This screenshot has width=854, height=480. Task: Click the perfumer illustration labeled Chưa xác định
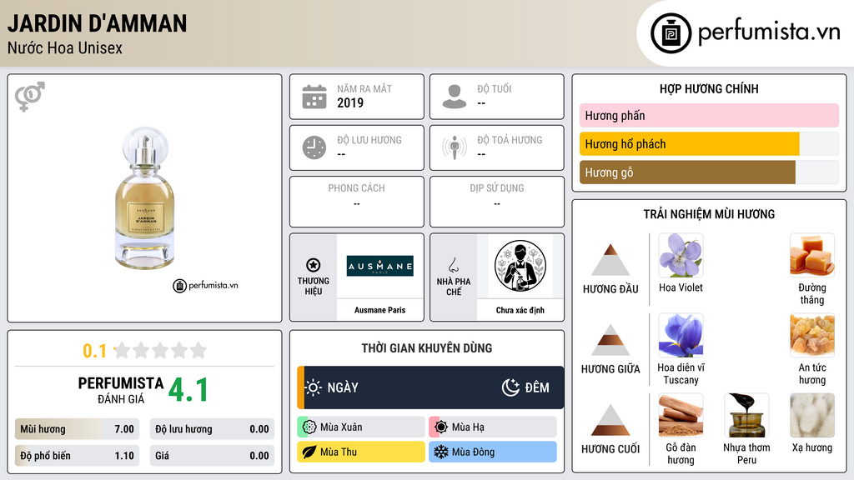(520, 266)
